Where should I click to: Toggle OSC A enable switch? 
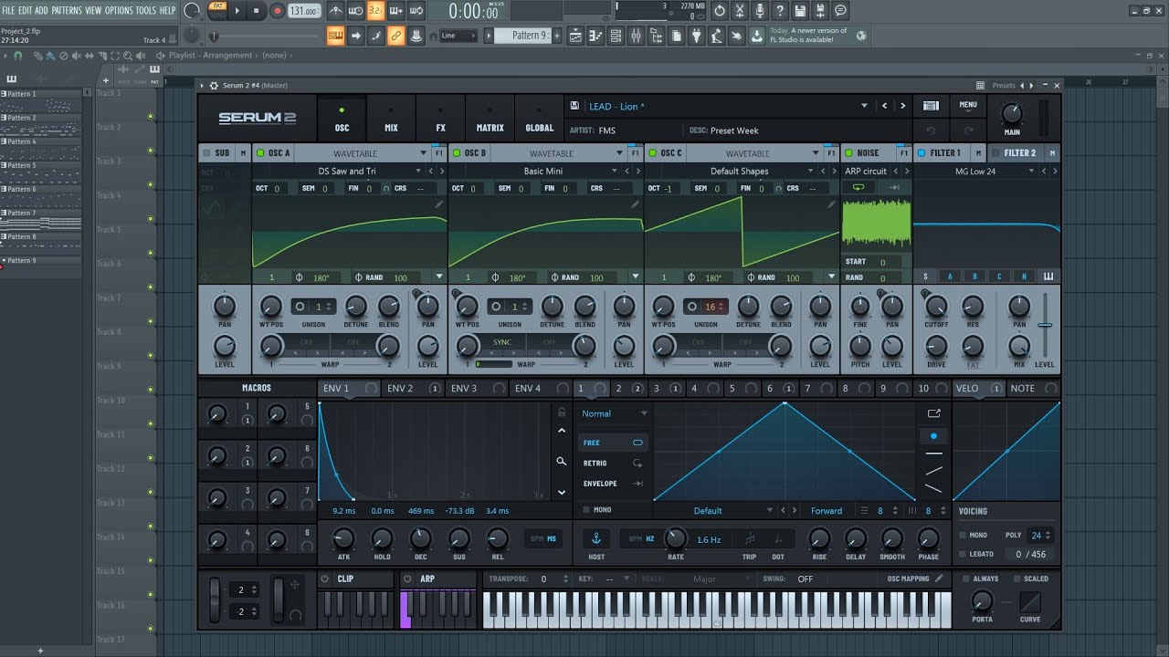(260, 153)
